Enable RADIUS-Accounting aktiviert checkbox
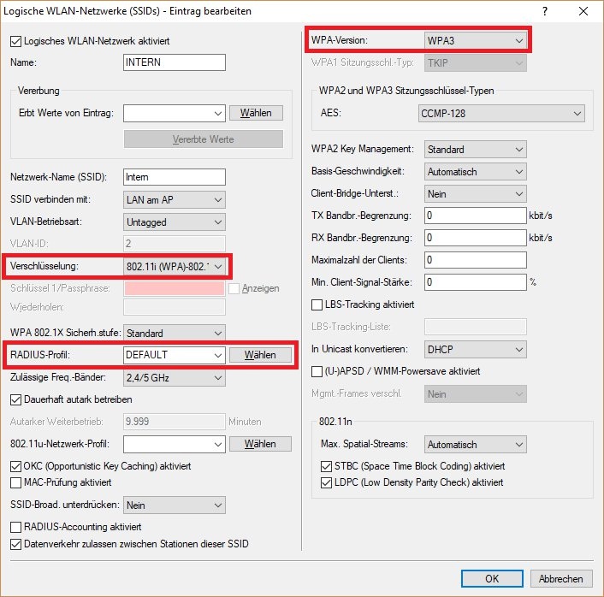The width and height of the screenshot is (604, 597). coord(15,527)
